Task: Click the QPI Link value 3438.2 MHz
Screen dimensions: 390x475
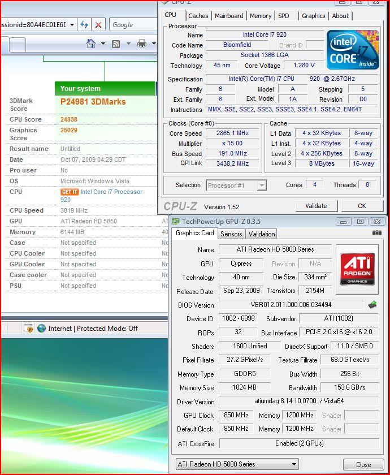Action: [x=232, y=163]
